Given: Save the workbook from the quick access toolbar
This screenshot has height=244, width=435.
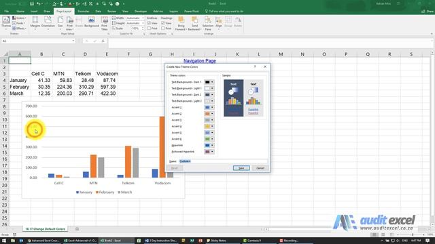Looking at the screenshot, I should (x=32, y=4).
